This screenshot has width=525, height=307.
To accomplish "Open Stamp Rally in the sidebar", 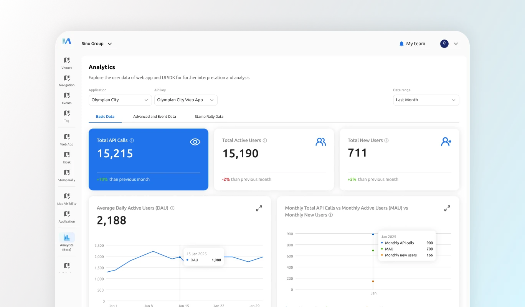I will point(67,175).
